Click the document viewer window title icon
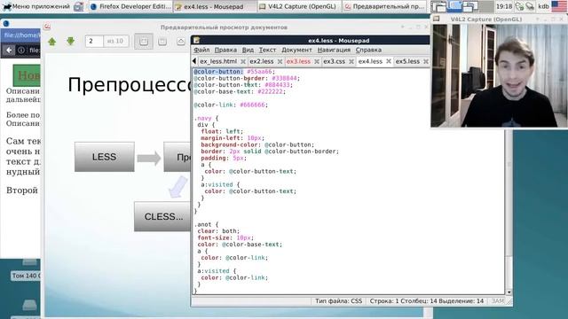568x319 pixels. (x=47, y=27)
